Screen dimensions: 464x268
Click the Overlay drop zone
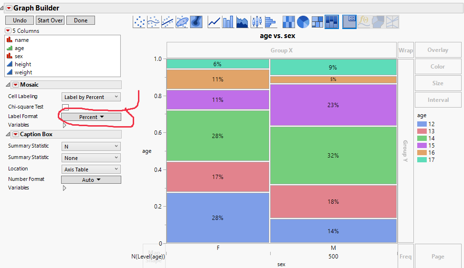(438, 50)
